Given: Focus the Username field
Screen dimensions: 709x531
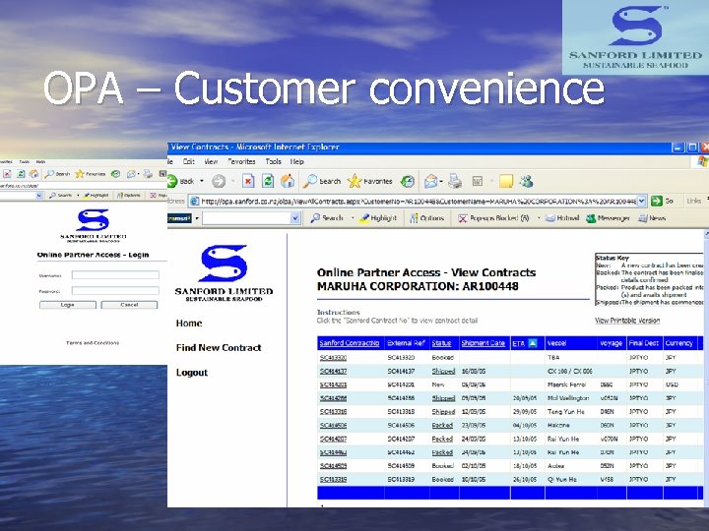Looking at the screenshot, I should coord(115,275).
